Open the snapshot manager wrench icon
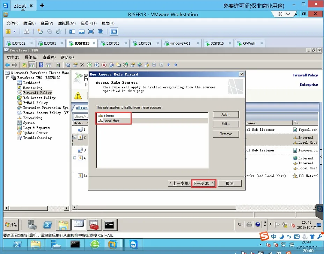Screen dimensions: 324x254 pos(59,31)
